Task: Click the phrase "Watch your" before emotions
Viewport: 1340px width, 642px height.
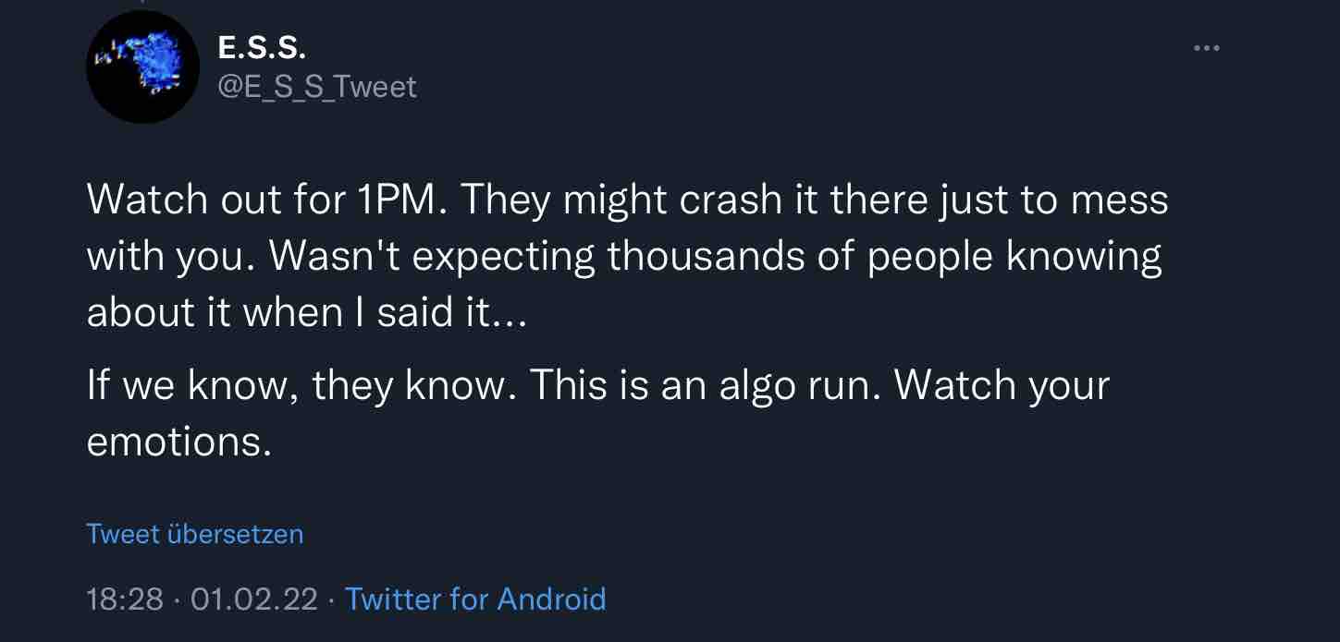Action: coord(1002,385)
